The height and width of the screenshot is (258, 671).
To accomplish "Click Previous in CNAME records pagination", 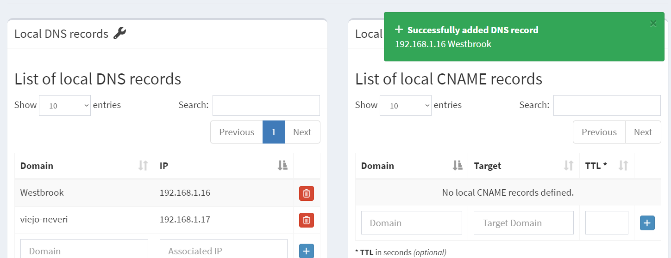I will (x=599, y=132).
